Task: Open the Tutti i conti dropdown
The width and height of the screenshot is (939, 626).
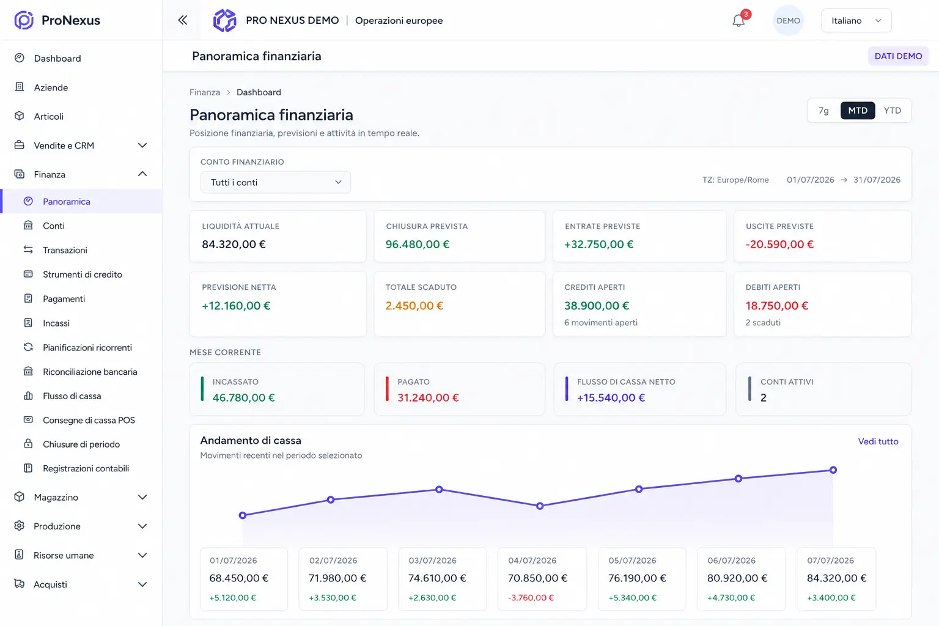Action: tap(276, 182)
